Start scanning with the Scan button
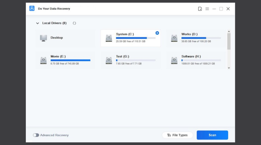 [x=212, y=135]
